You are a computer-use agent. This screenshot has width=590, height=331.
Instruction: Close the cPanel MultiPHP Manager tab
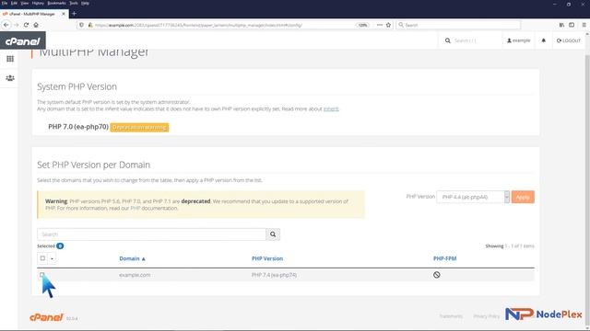pos(64,14)
